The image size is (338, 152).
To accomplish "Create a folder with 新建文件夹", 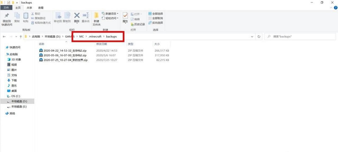I will pyautogui.click(x=96, y=19).
